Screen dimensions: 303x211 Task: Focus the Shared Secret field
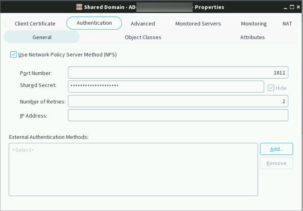click(166, 87)
